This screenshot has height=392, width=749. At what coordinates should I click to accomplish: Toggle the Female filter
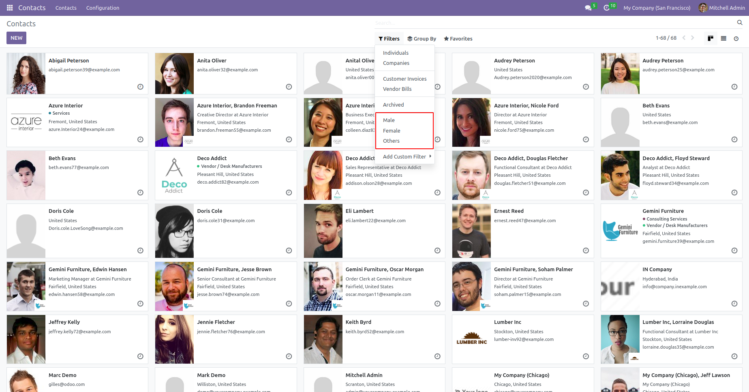(x=405, y=131)
